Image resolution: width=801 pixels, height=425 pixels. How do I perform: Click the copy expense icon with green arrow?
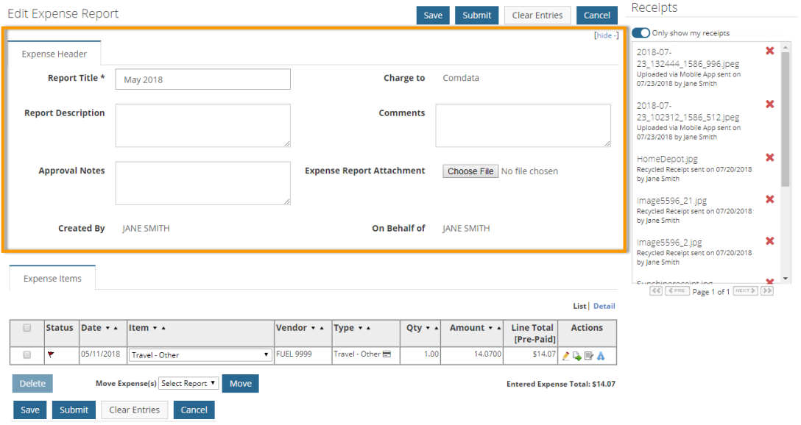tap(577, 356)
